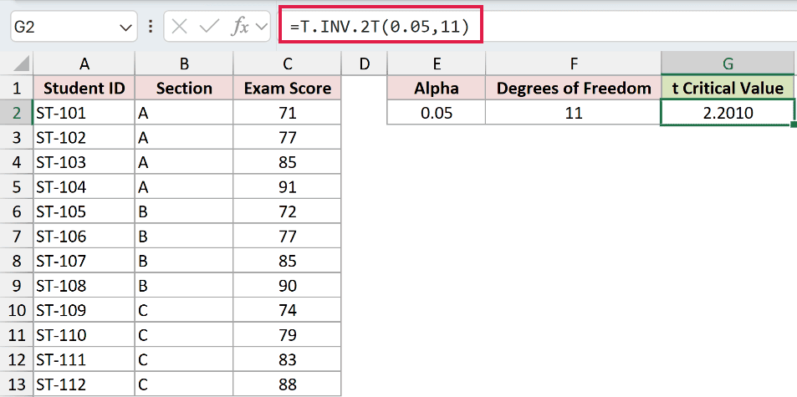
Task: Select row 13 header
Action: tap(17, 384)
